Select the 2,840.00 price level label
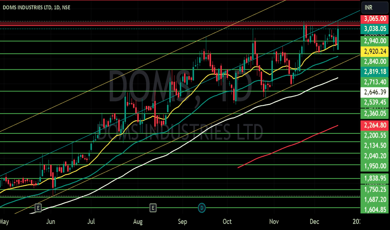 click(x=375, y=61)
